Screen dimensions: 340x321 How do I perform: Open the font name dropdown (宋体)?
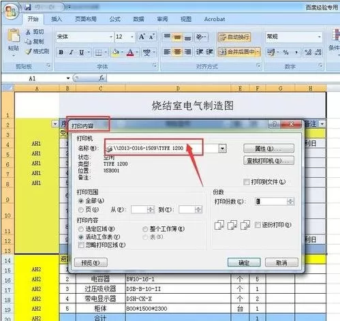pyautogui.click(x=111, y=37)
